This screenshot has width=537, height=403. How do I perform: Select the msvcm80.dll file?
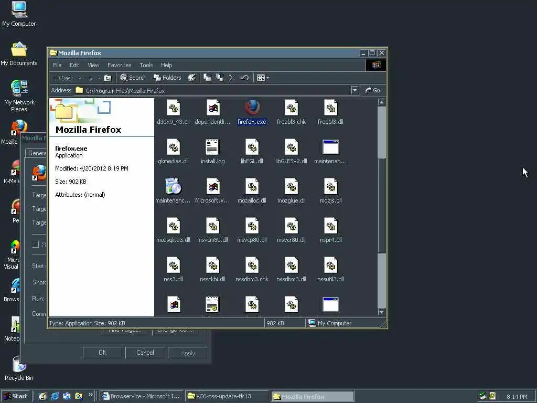coord(213,231)
